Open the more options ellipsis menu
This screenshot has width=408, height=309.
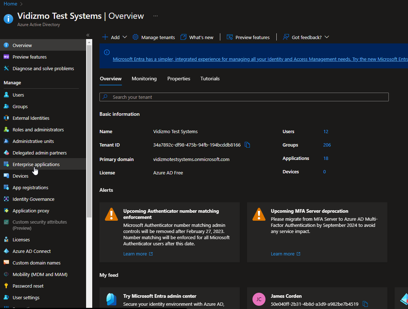pyautogui.click(x=155, y=16)
